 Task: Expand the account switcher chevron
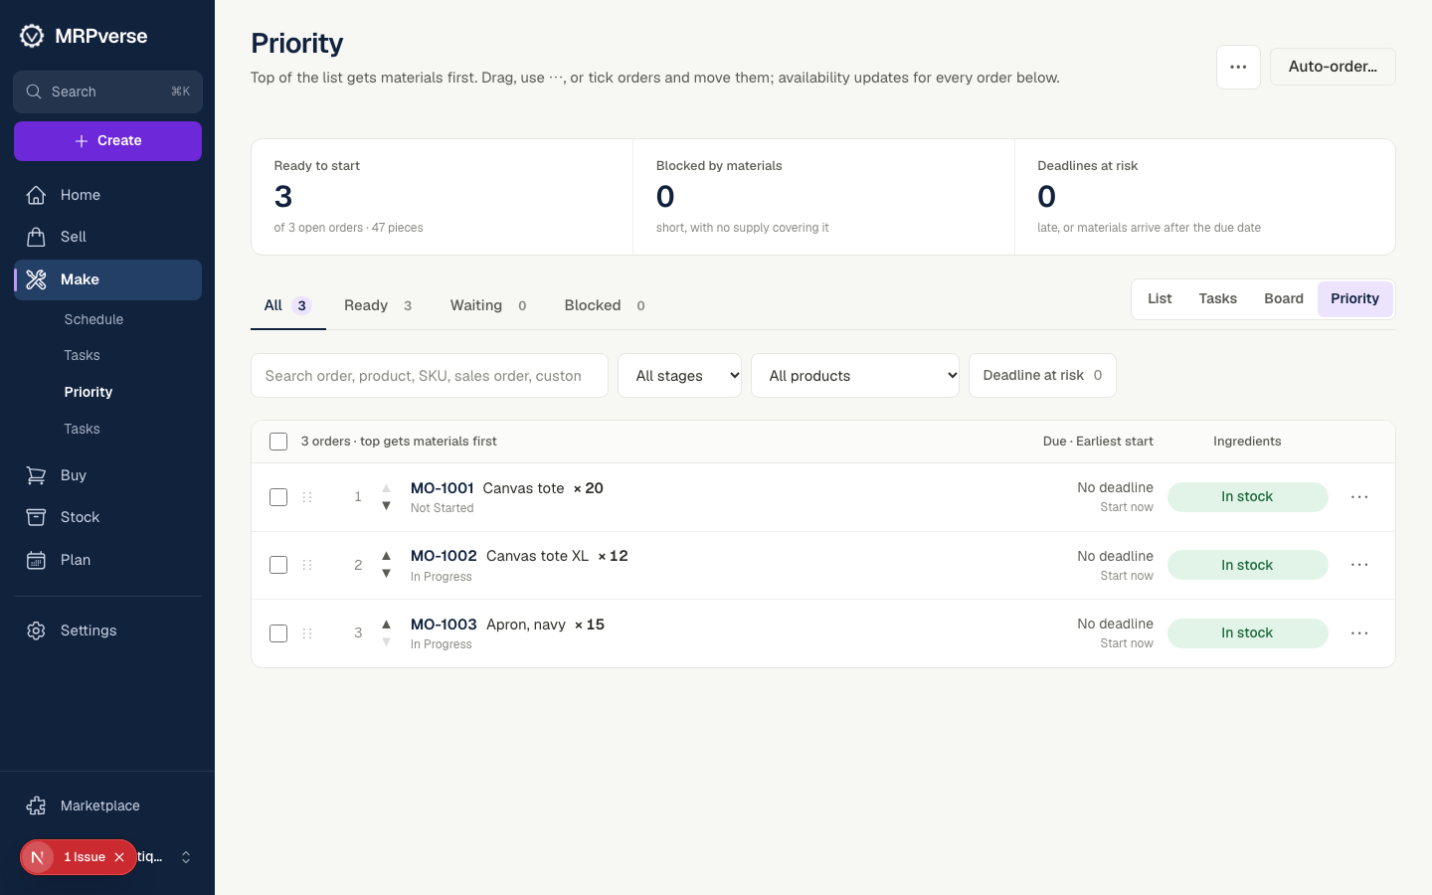pos(186,857)
